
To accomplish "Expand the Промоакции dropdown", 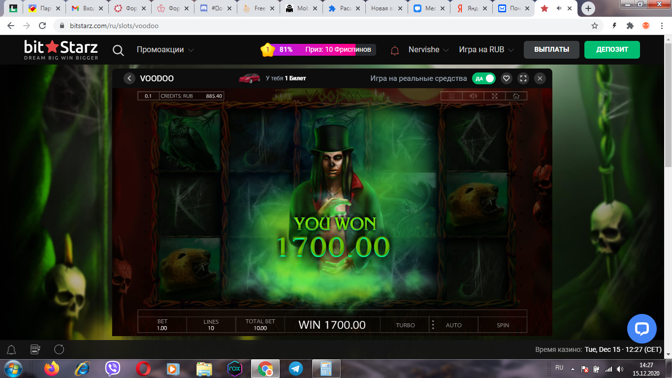I will coord(165,50).
